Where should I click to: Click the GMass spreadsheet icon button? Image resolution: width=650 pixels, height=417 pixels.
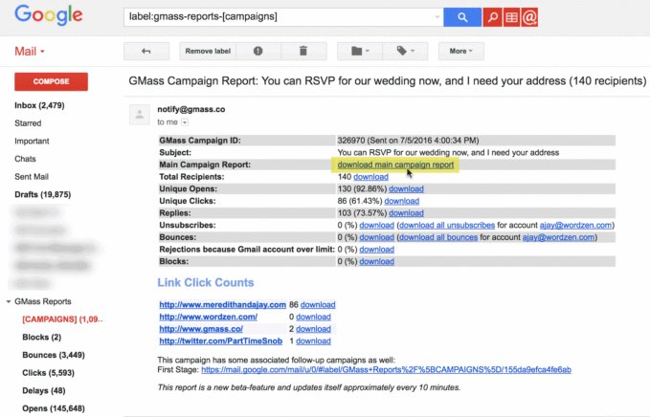511,17
